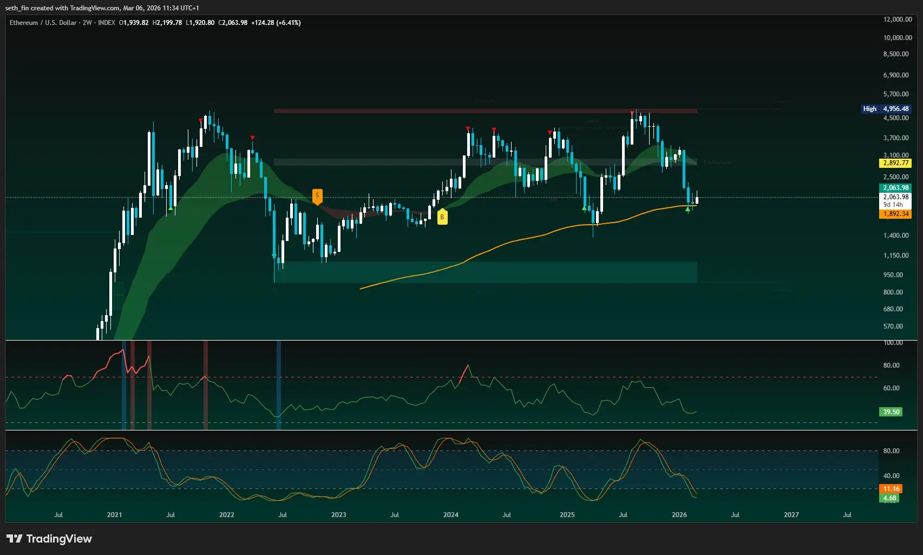Click 800.00 on the price axis
Image resolution: width=923 pixels, height=555 pixels.
(x=893, y=292)
